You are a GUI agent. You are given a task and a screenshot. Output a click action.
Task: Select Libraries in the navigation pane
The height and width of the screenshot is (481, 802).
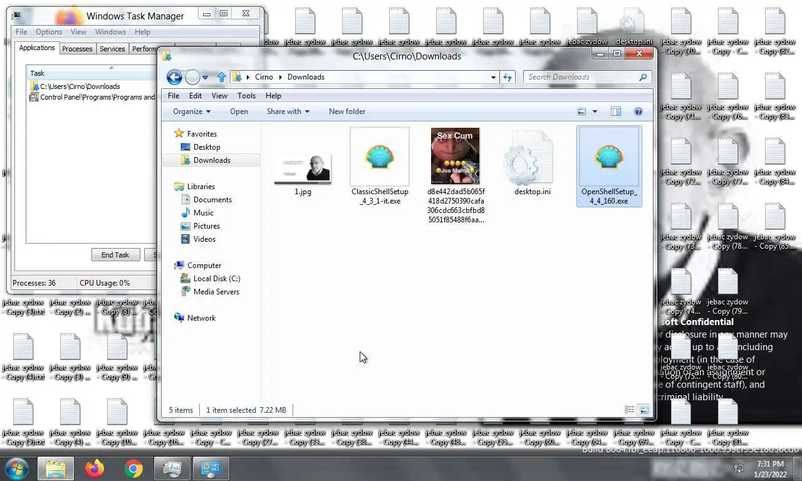click(x=200, y=186)
